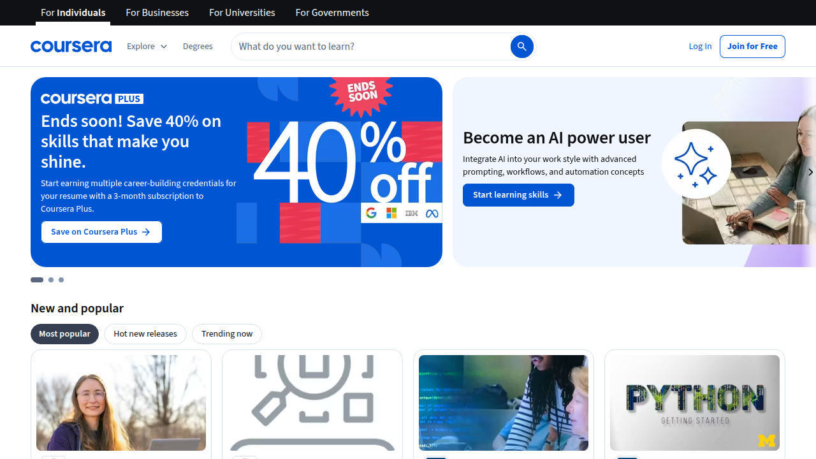Open the Degrees link
The height and width of the screenshot is (459, 816).
point(198,47)
